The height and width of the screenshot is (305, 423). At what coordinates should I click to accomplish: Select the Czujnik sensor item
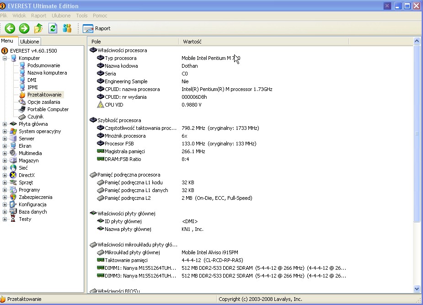tap(35, 117)
